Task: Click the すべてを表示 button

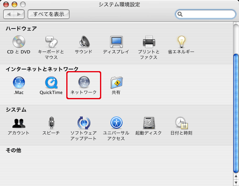Action: pos(49,14)
